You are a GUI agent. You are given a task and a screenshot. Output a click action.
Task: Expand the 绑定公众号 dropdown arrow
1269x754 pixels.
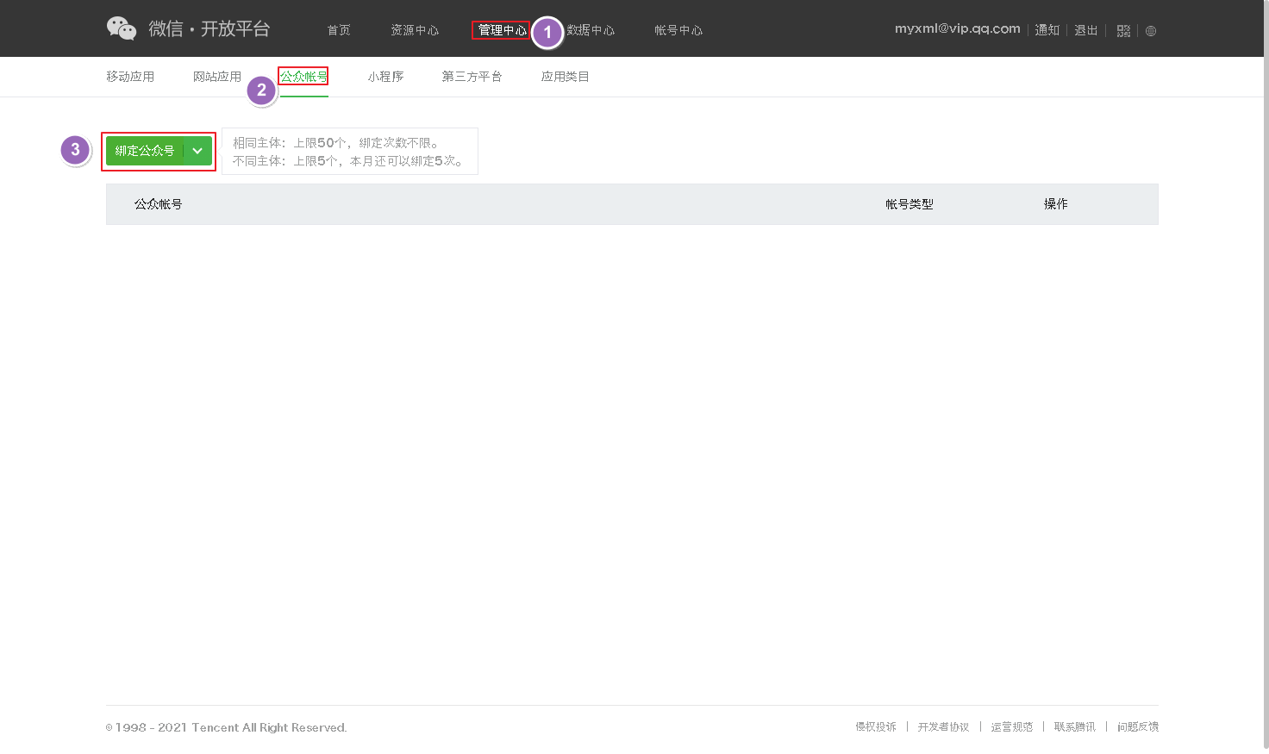pos(197,151)
